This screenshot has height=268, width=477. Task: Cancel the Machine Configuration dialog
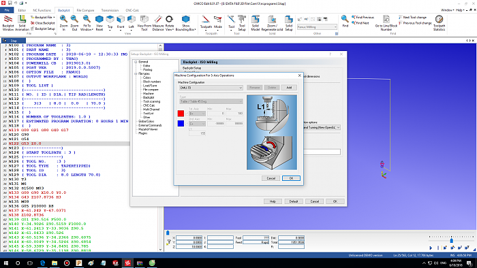pos(271,178)
